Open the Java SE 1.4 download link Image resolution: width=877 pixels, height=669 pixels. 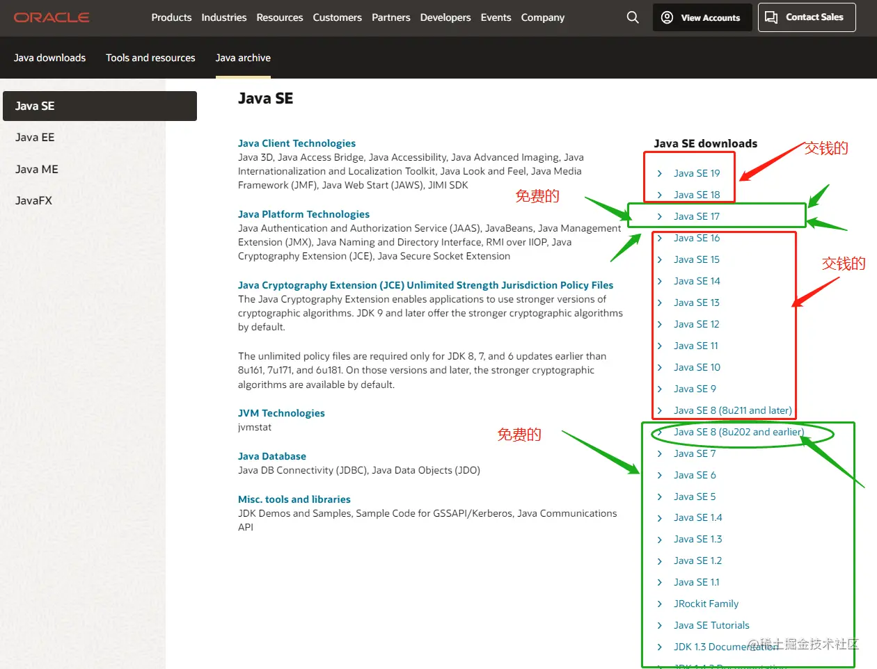698,518
